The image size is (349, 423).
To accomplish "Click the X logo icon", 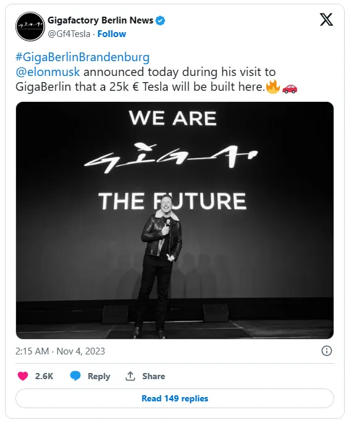I will (x=326, y=20).
